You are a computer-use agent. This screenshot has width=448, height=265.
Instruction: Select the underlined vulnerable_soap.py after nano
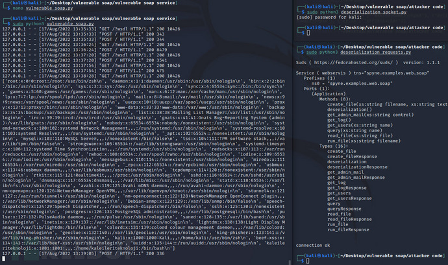49,8
